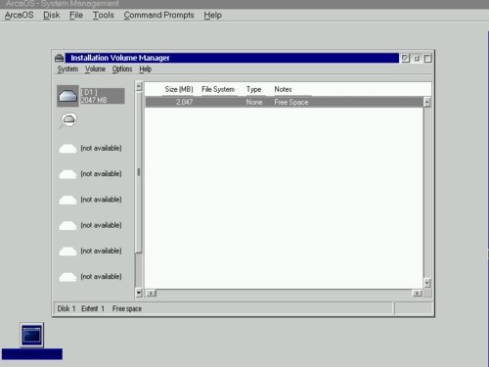Click the partition list vertical scroll-up arrow
The image size is (489, 367).
click(x=426, y=102)
